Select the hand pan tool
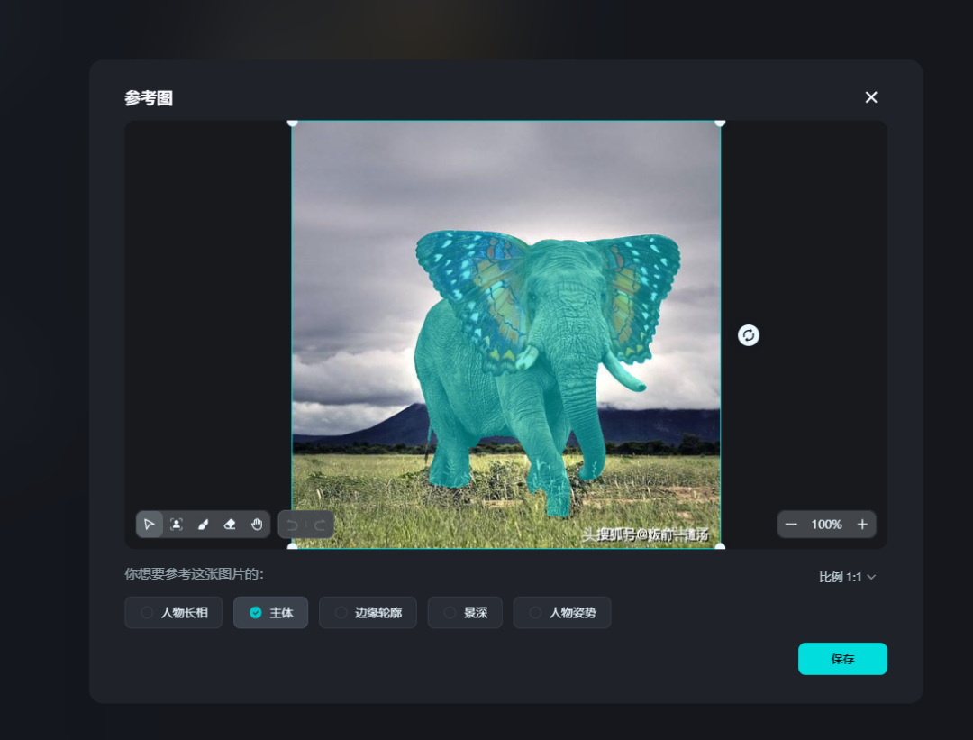973x740 pixels. tap(257, 524)
